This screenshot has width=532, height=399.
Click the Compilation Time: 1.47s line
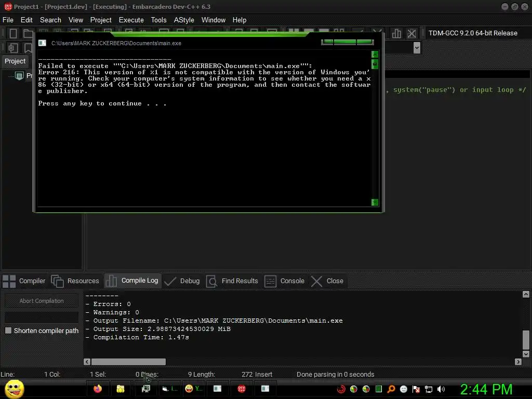click(x=137, y=337)
